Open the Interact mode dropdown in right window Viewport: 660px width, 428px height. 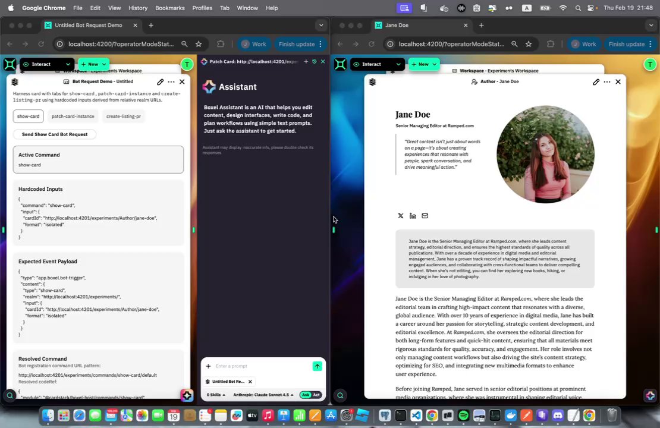378,64
